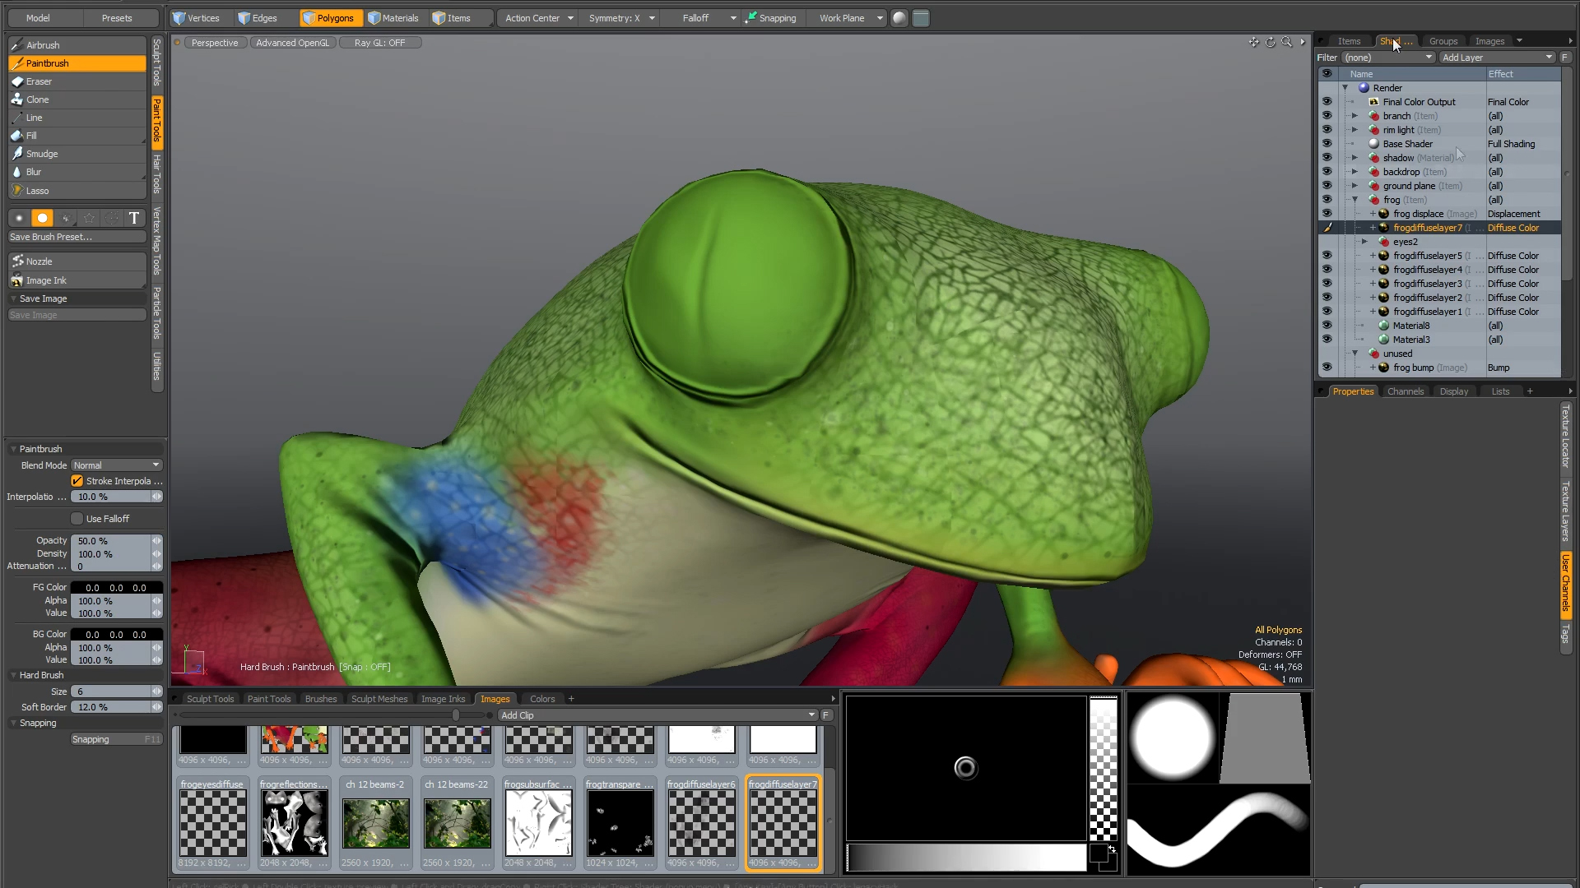The height and width of the screenshot is (888, 1580).
Task: Click the viewport zoom magnifier icon
Action: 1286,42
